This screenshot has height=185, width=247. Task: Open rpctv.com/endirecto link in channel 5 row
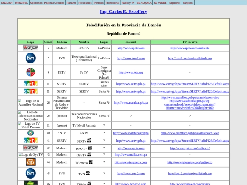pyautogui.click(x=190, y=48)
